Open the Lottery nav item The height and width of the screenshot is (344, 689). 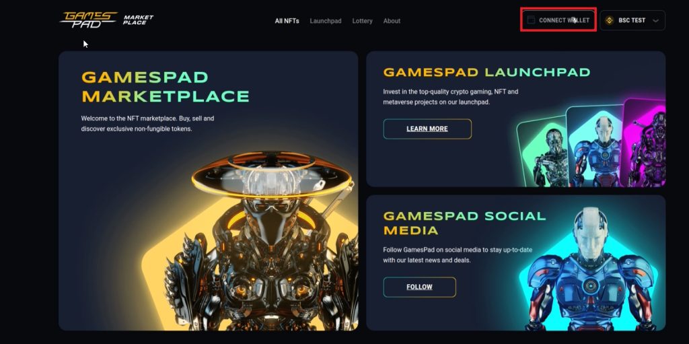(x=362, y=21)
